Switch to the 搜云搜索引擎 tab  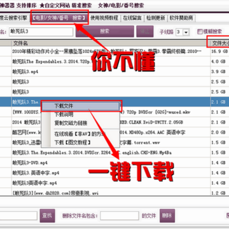13,18
